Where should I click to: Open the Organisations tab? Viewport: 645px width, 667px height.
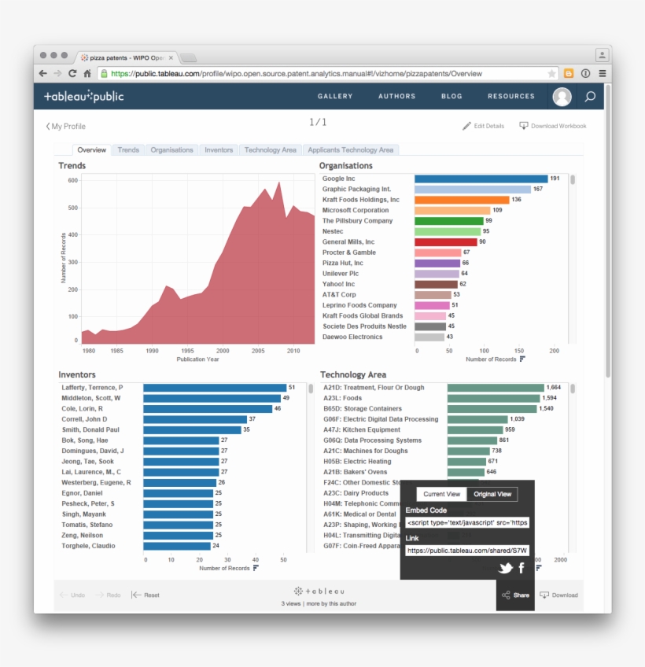tap(171, 149)
